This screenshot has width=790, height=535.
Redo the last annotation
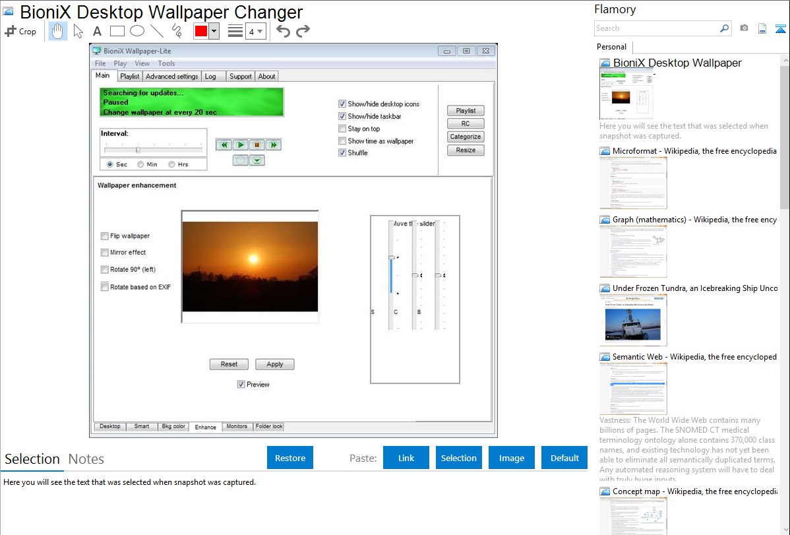pyautogui.click(x=303, y=31)
